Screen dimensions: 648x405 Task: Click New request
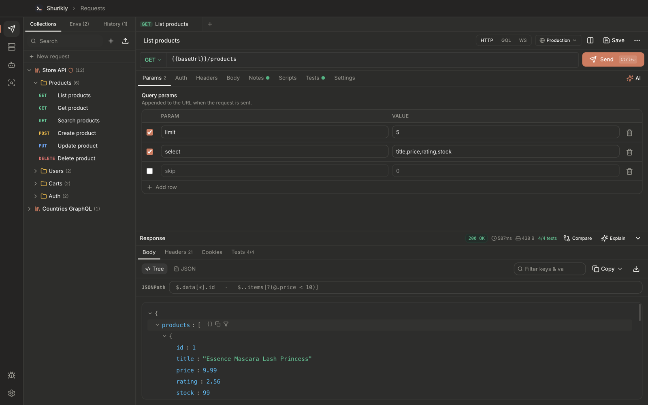tap(49, 56)
